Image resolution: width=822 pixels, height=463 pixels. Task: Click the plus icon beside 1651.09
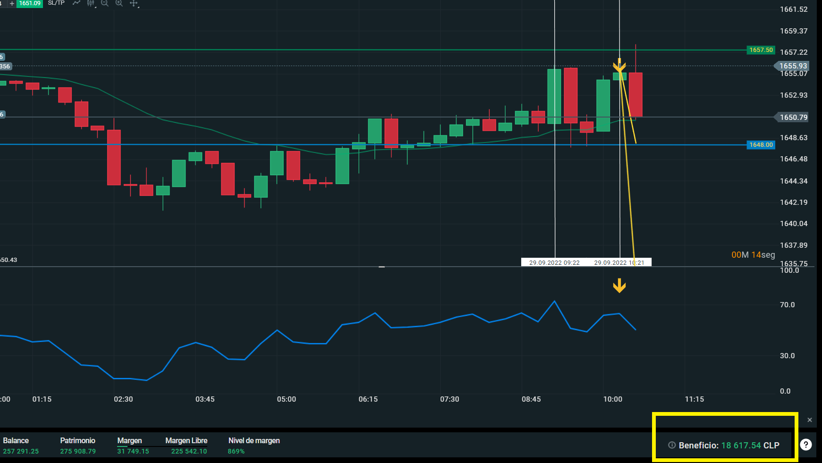click(x=12, y=3)
